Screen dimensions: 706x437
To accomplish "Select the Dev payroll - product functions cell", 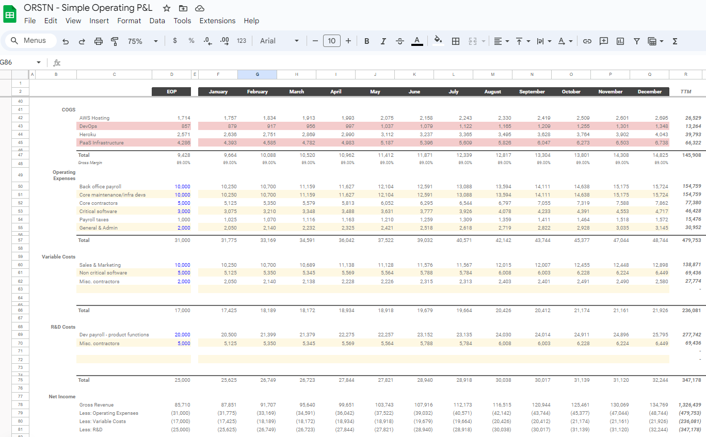I will 115,335.
